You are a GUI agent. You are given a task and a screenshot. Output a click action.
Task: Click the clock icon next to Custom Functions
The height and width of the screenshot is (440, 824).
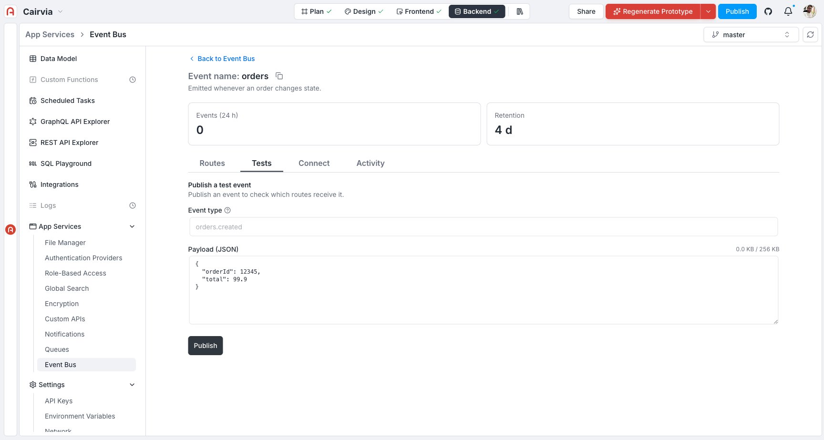click(133, 80)
